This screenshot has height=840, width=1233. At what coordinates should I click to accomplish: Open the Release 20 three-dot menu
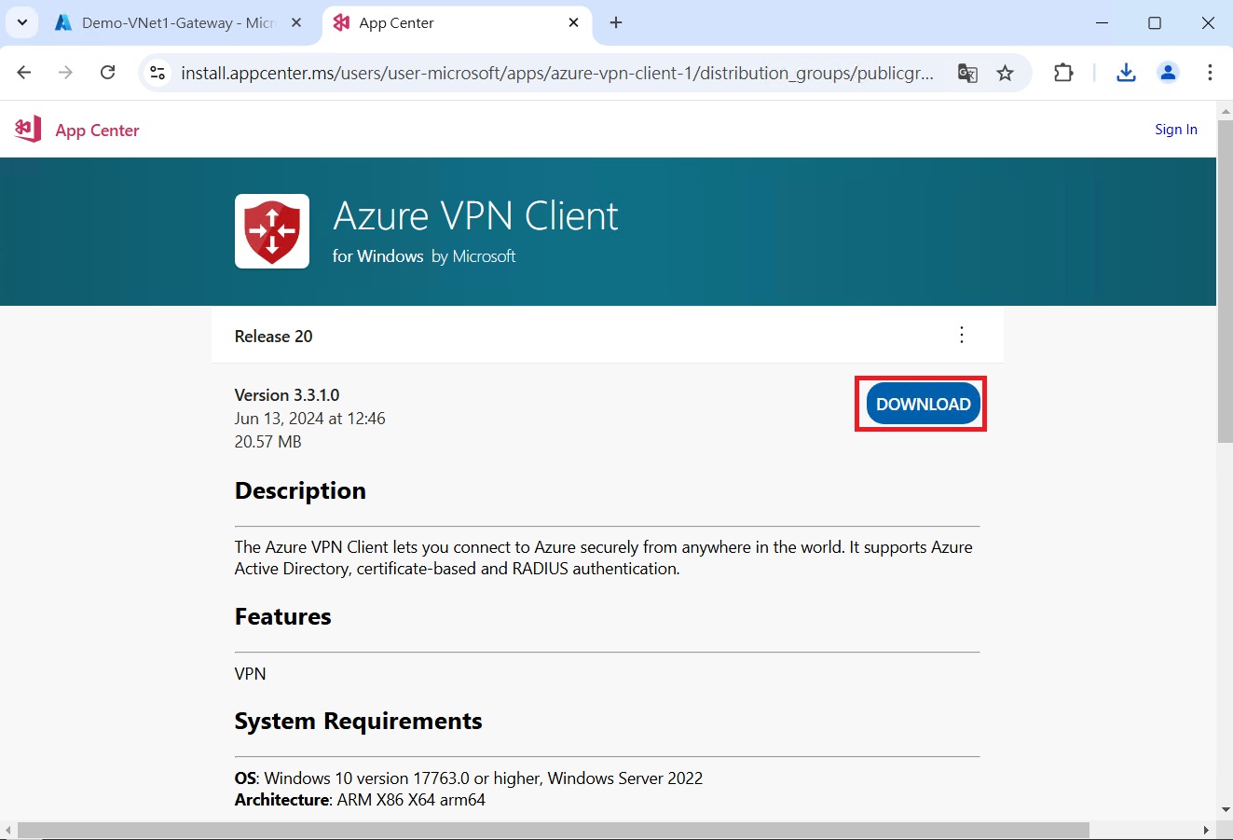pos(962,336)
